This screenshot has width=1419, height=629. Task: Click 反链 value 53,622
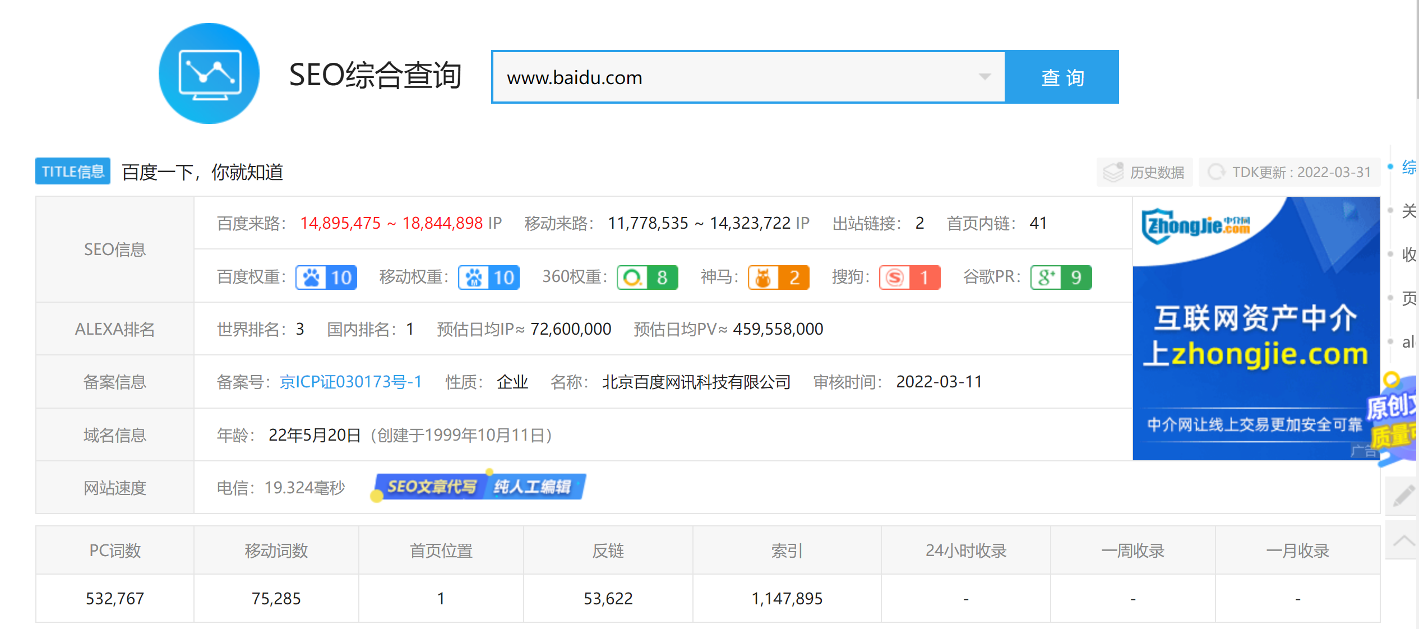pyautogui.click(x=608, y=599)
